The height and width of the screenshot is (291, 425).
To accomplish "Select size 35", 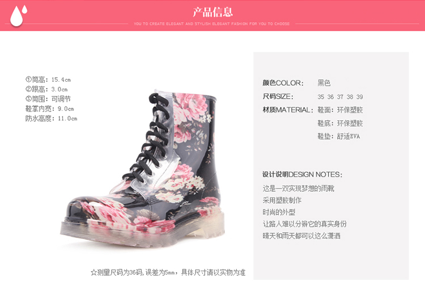I will [x=321, y=97].
